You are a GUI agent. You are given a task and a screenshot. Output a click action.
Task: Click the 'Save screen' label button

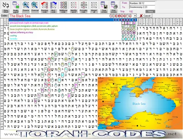(x=104, y=11)
